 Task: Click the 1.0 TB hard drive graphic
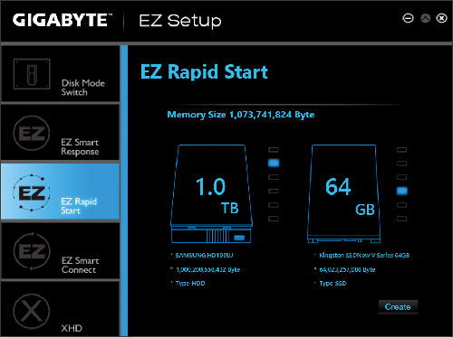click(x=211, y=194)
